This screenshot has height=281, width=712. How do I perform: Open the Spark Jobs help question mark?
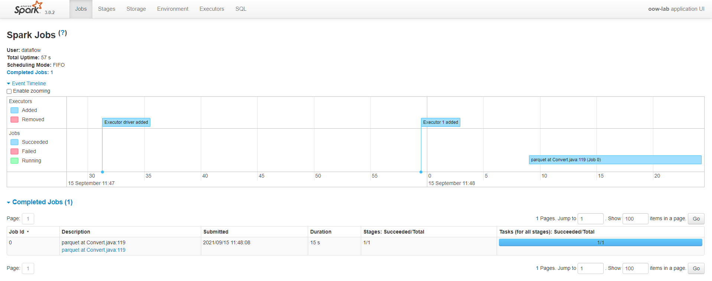63,33
